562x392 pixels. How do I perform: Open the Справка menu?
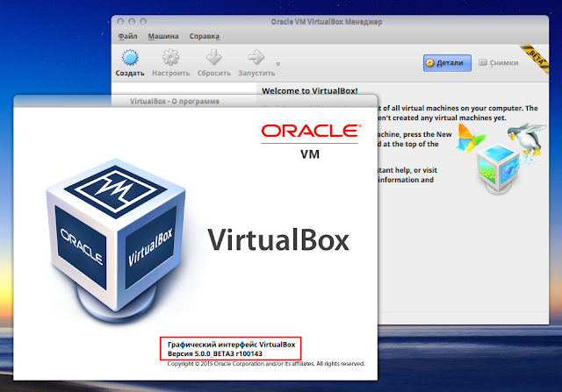pyautogui.click(x=205, y=36)
